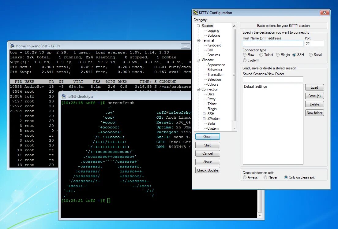338x229 pixels.
Task: Select the Telnet category in tree
Action: coord(212,104)
